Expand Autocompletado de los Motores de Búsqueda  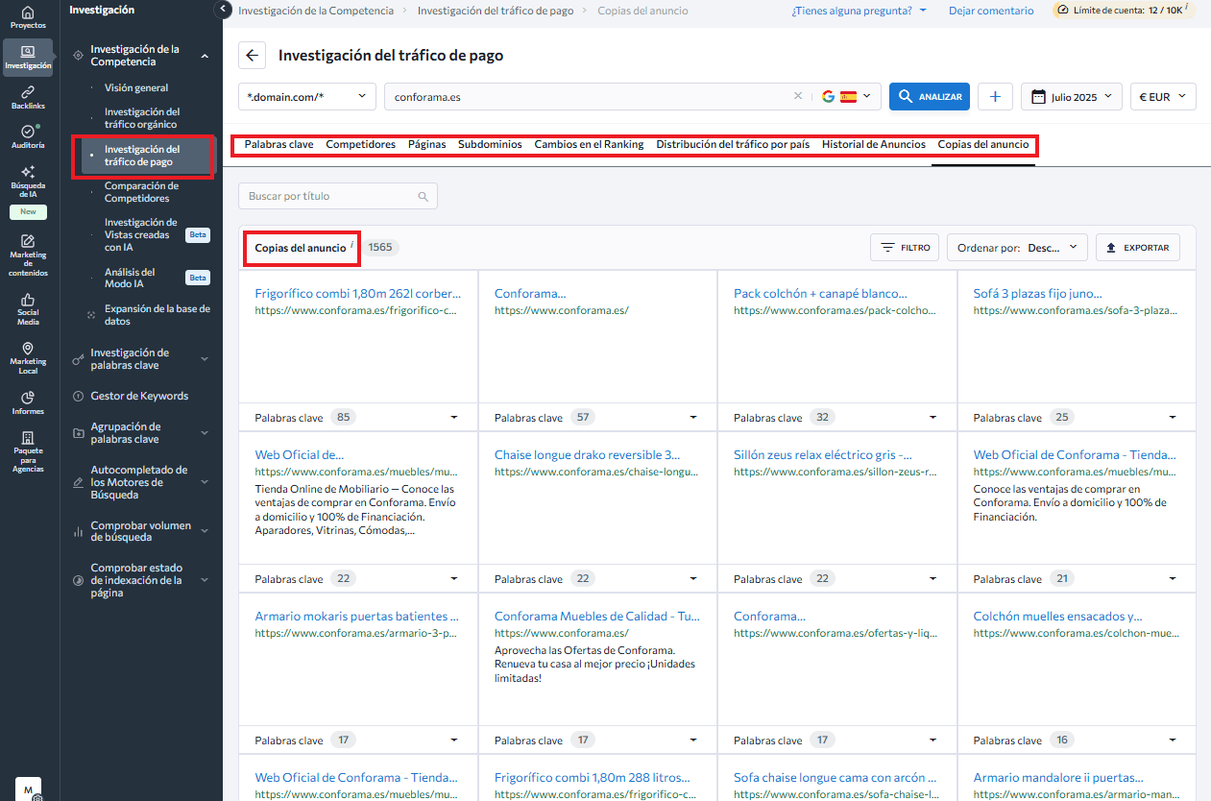pyautogui.click(x=205, y=482)
